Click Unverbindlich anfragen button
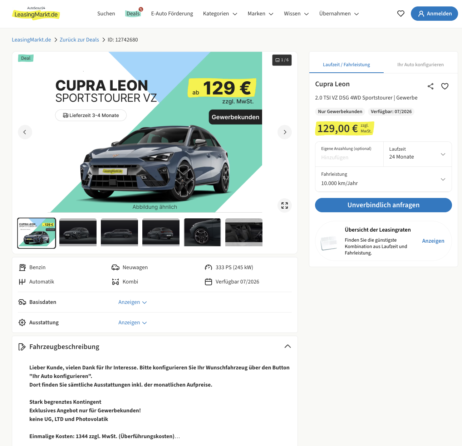This screenshot has height=446, width=462. coord(383,205)
